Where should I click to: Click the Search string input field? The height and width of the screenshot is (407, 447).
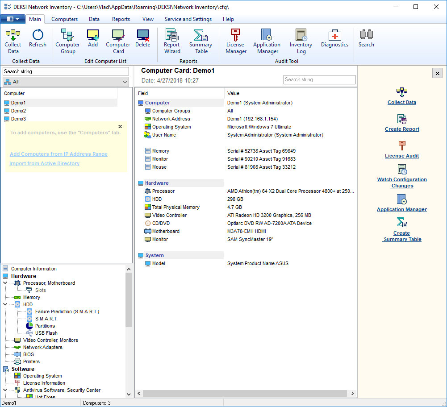[65, 71]
